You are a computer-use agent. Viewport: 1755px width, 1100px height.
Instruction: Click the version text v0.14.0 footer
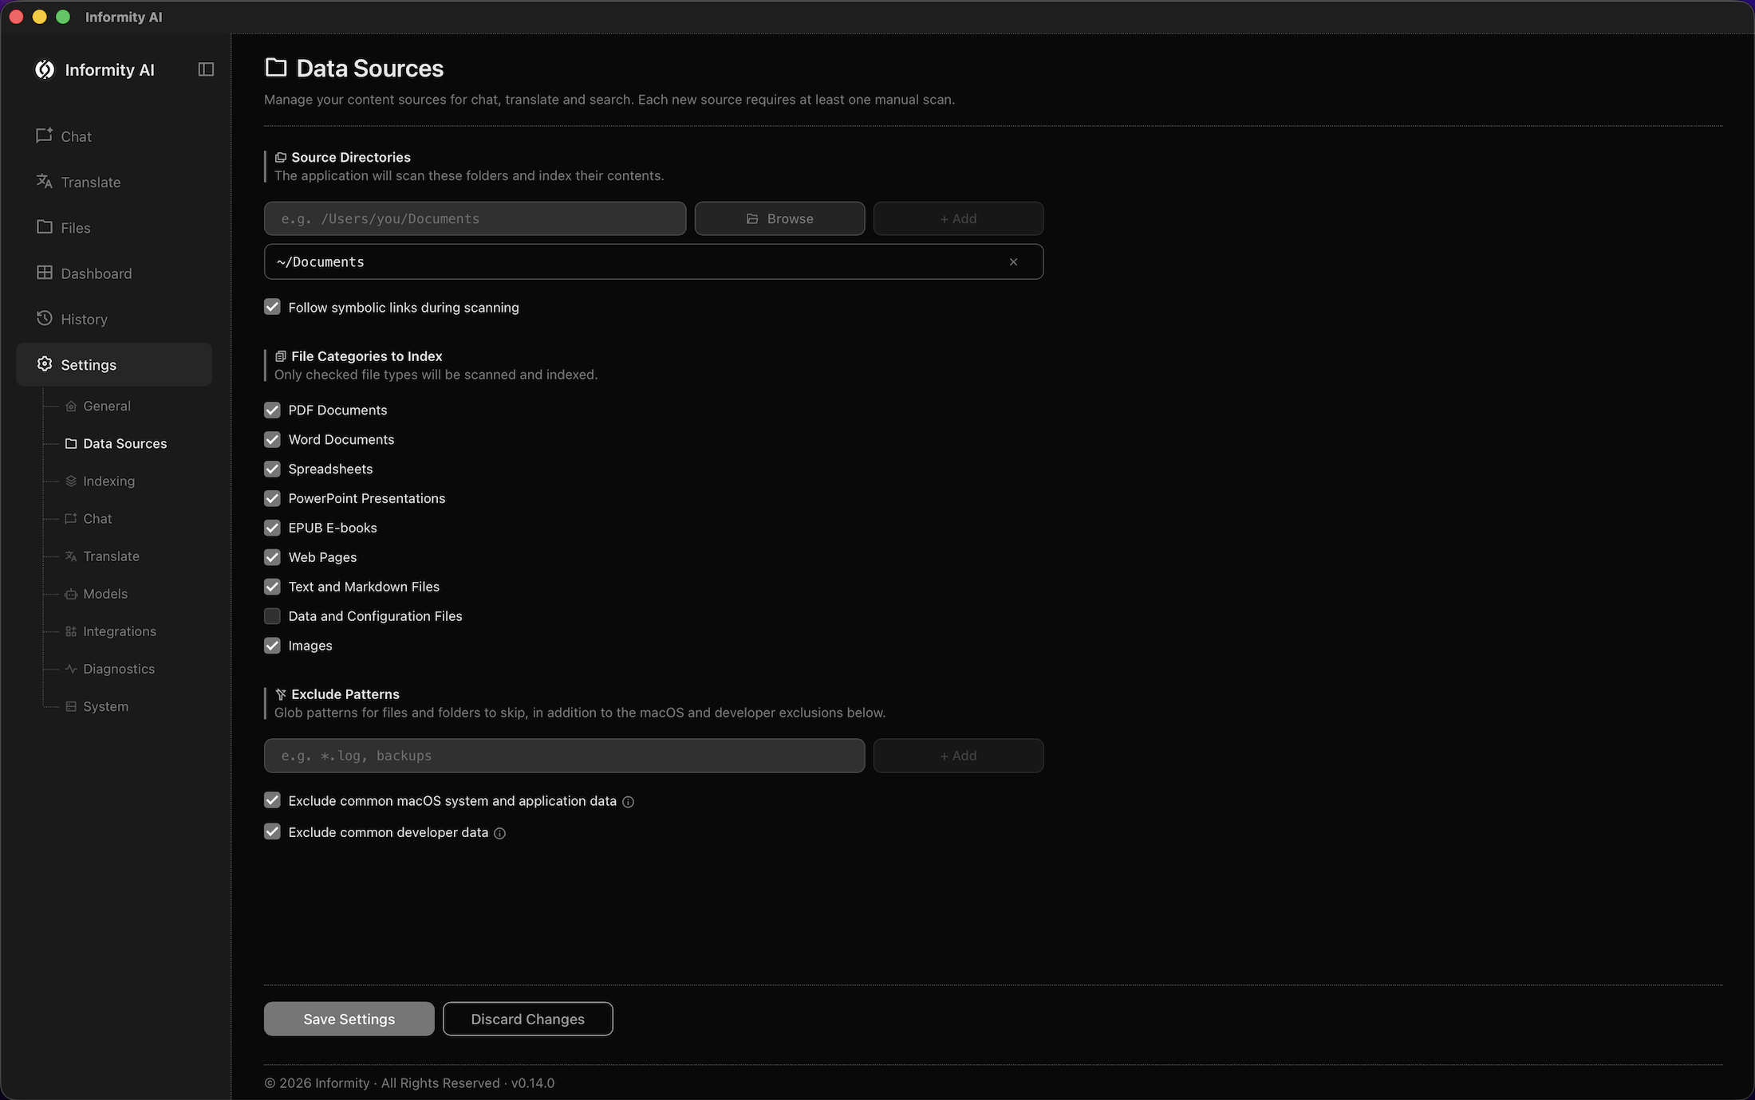tap(533, 1082)
